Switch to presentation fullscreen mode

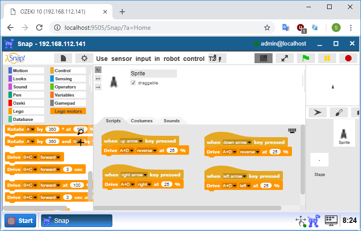(285, 58)
